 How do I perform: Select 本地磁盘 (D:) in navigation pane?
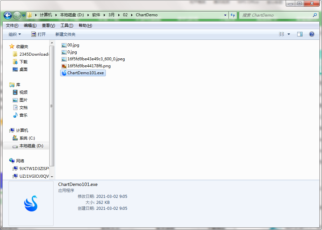(31, 146)
